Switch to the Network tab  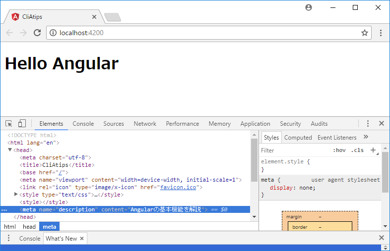(x=145, y=124)
